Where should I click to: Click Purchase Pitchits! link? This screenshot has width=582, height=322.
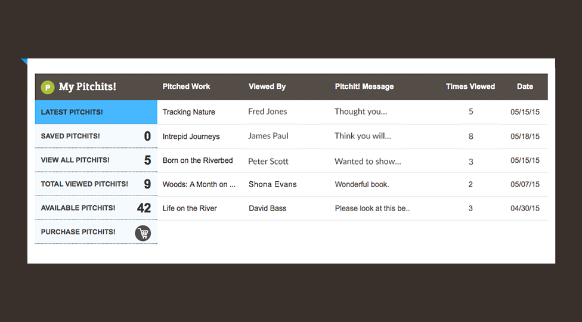click(96, 232)
